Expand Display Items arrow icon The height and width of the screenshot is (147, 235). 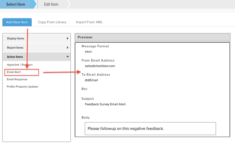pos(68,38)
